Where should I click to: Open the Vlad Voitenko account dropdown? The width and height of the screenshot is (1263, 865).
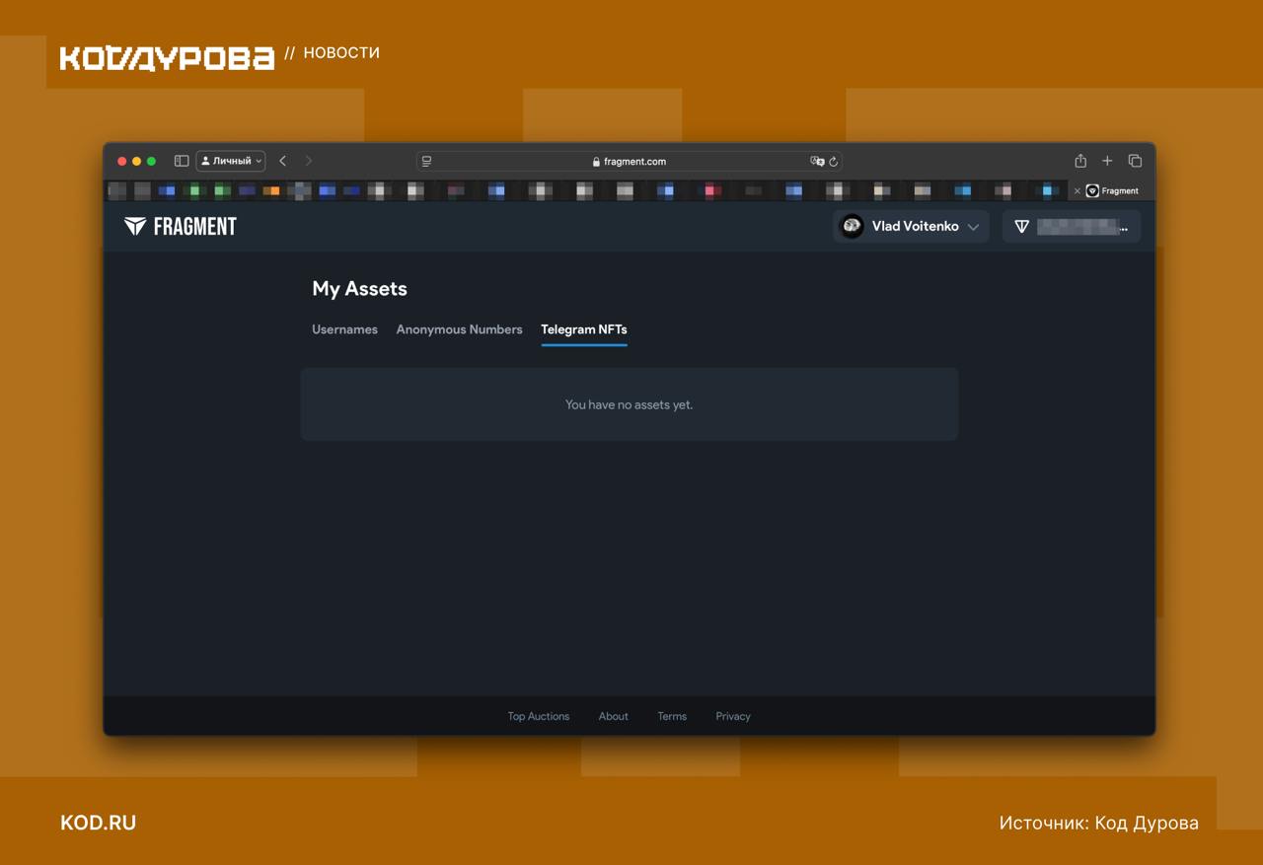[x=911, y=226]
